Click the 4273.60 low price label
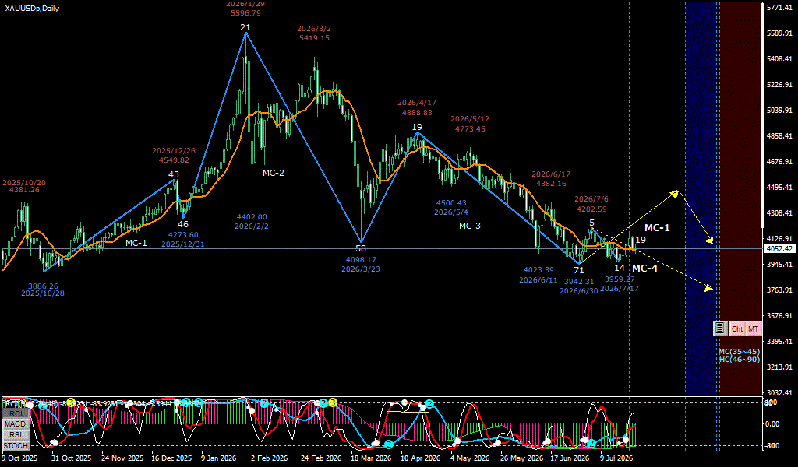 tap(182, 235)
